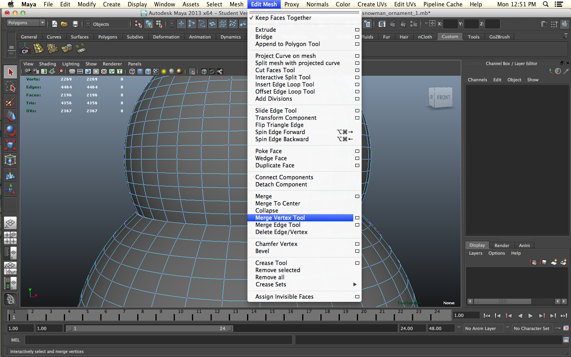
Task: Open the Normals menu
Action: point(317,4)
